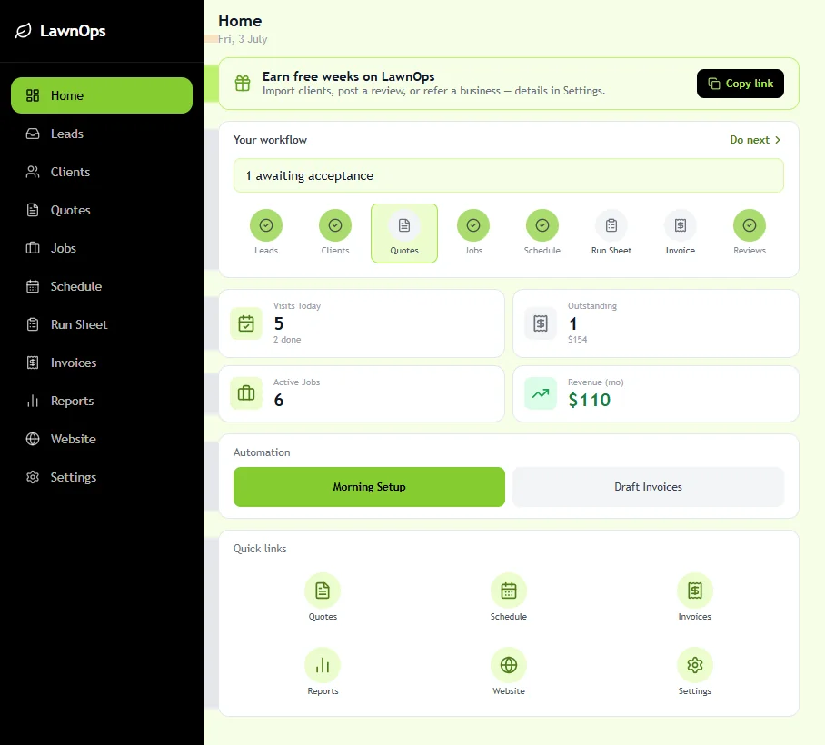Open Reports from the sidebar menu
This screenshot has width=825, height=745.
[x=102, y=401]
